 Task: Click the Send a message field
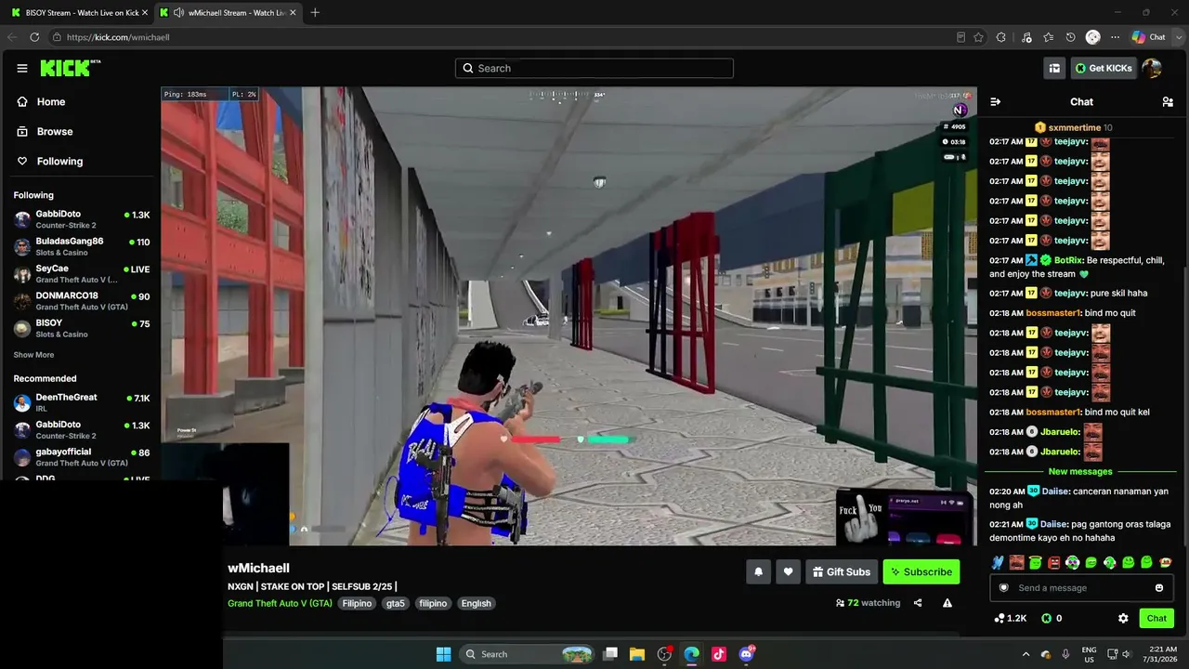(x=1081, y=588)
